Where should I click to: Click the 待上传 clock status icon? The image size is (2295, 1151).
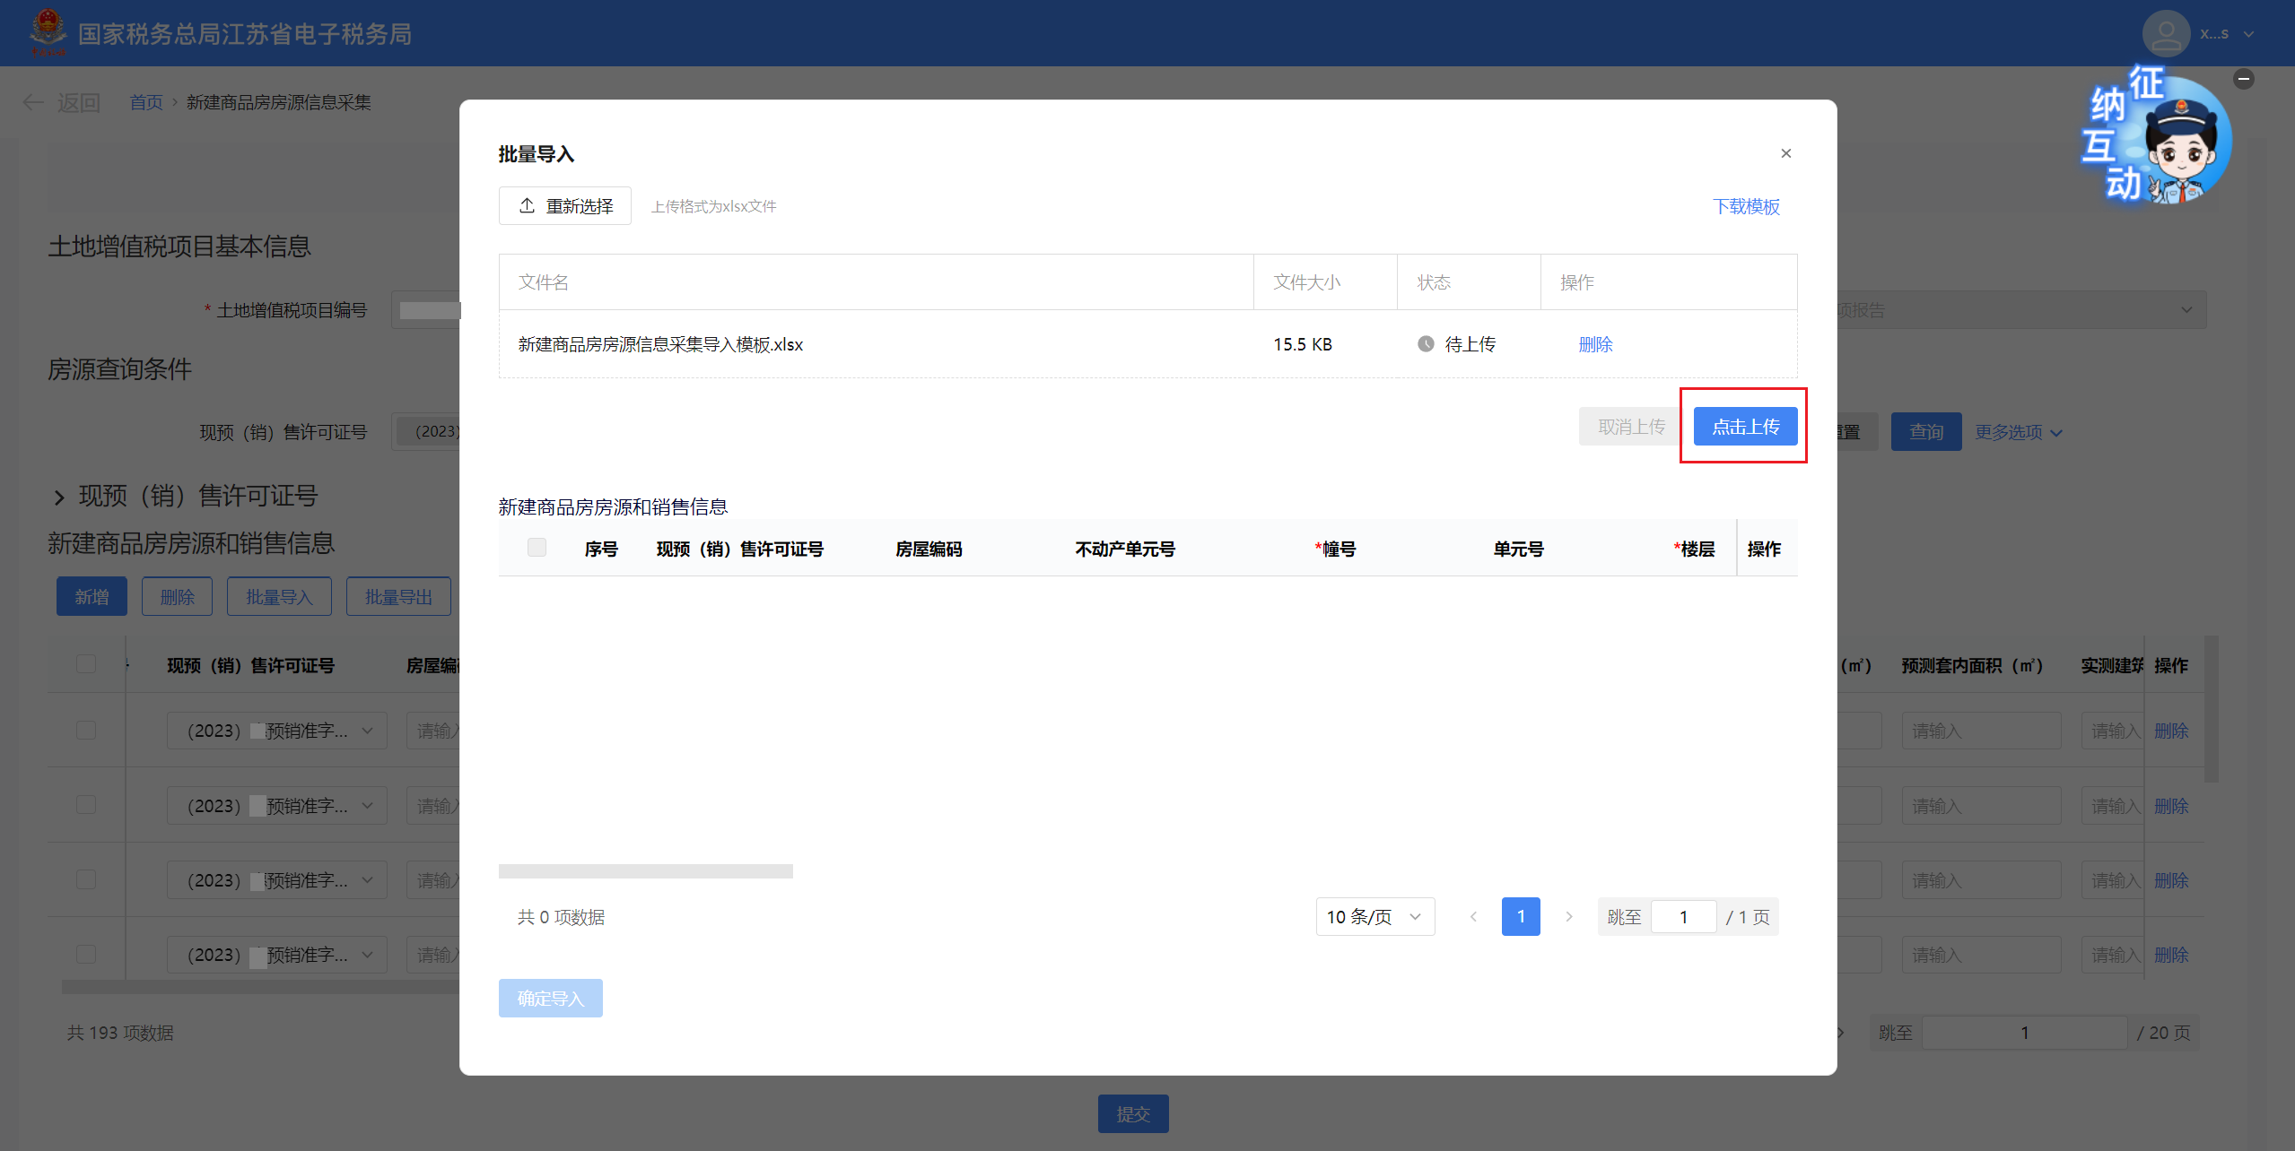[x=1426, y=344]
